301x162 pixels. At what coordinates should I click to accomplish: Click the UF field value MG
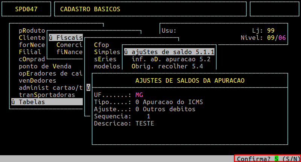(139, 95)
